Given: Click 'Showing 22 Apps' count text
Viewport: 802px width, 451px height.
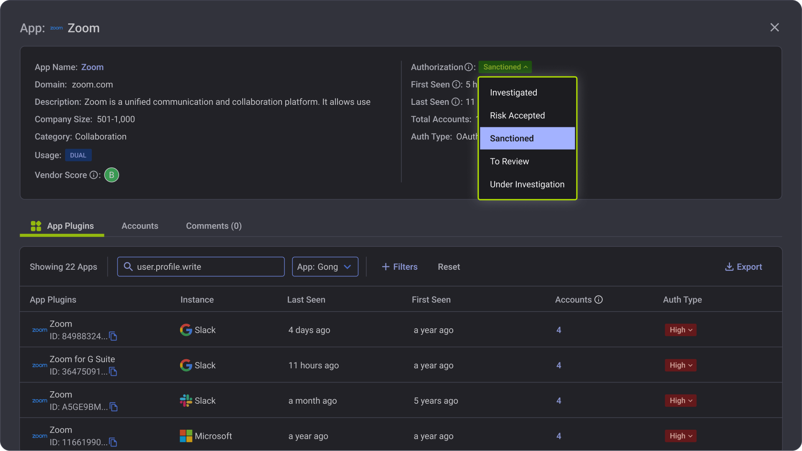Looking at the screenshot, I should (63, 267).
